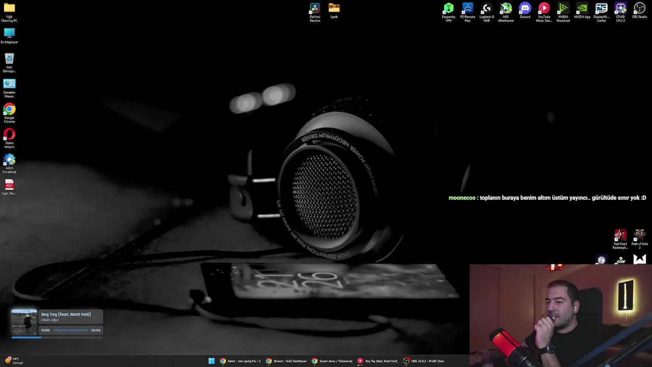Viewport: 652px width, 367px height.
Task: Open the Yiğit Okumuş PC folder
Action: pyautogui.click(x=9, y=12)
